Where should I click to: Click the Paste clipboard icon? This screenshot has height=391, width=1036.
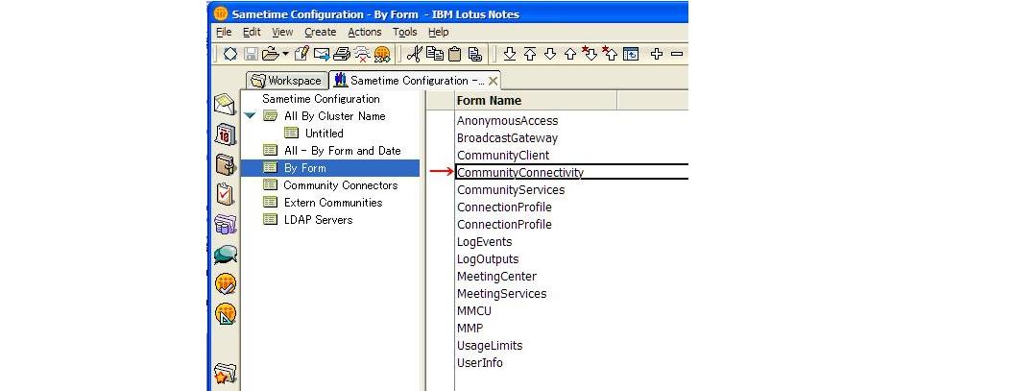pos(454,54)
